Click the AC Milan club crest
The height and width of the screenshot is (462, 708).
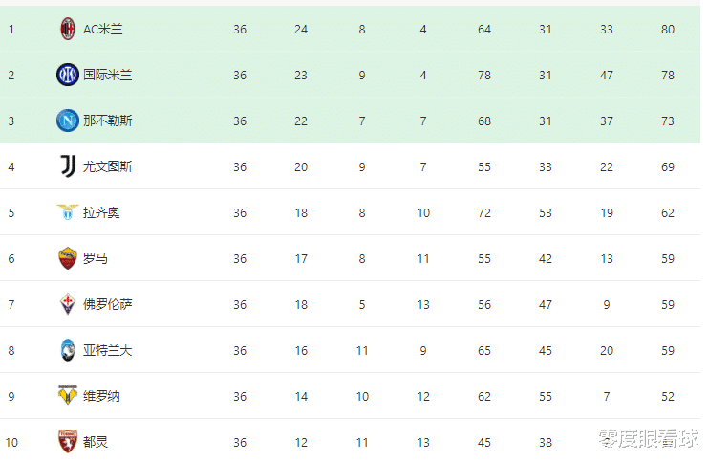68,29
